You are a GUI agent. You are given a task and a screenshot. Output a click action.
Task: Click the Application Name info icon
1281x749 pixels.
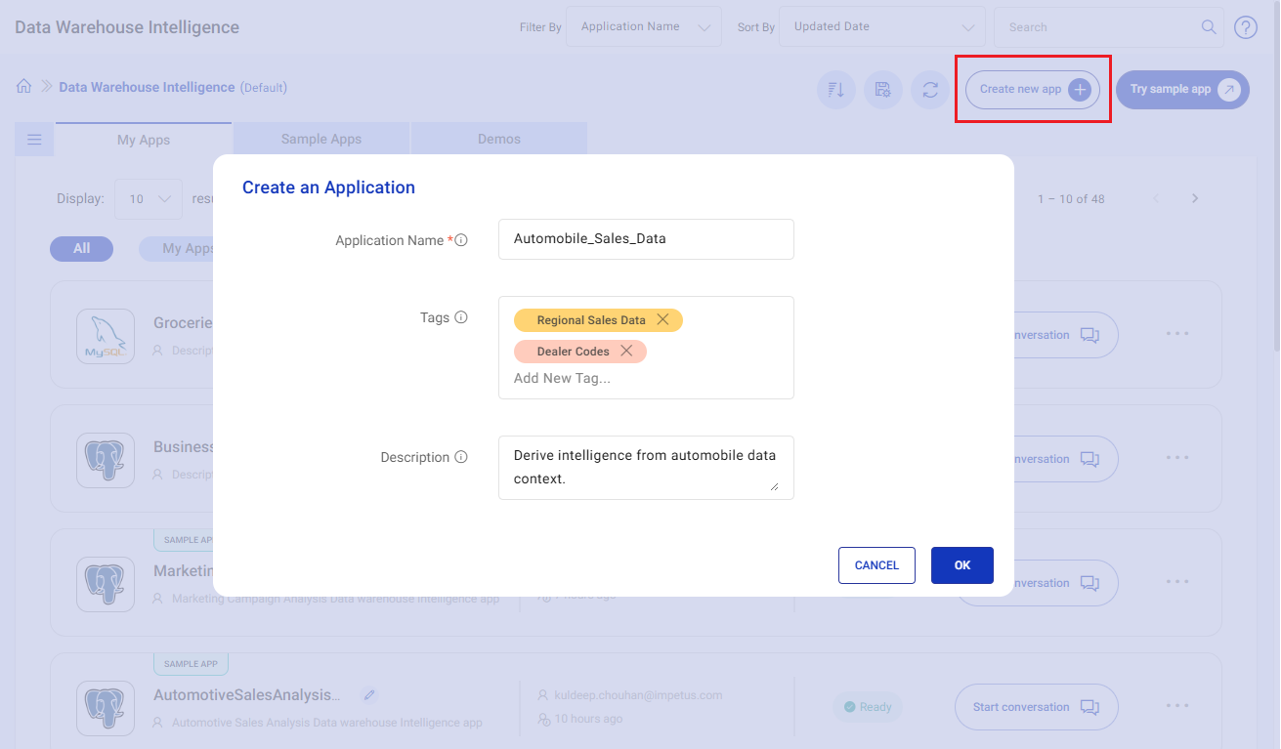point(461,240)
